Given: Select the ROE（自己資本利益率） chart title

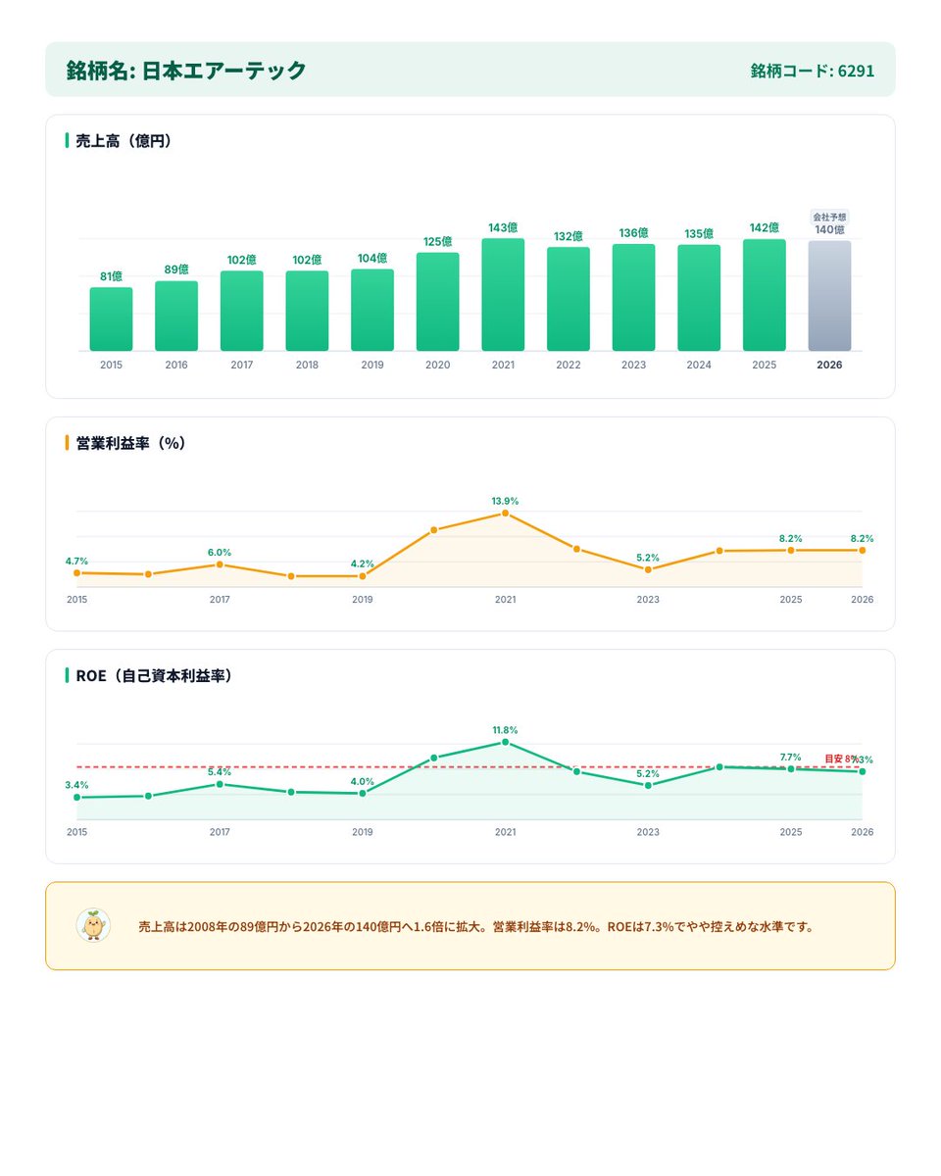Looking at the screenshot, I should 154,675.
